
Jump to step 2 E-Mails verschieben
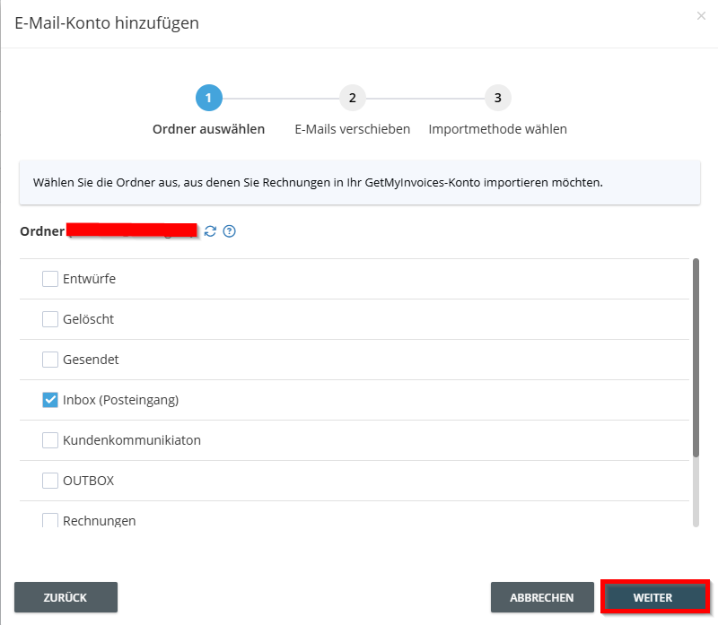pyautogui.click(x=353, y=98)
